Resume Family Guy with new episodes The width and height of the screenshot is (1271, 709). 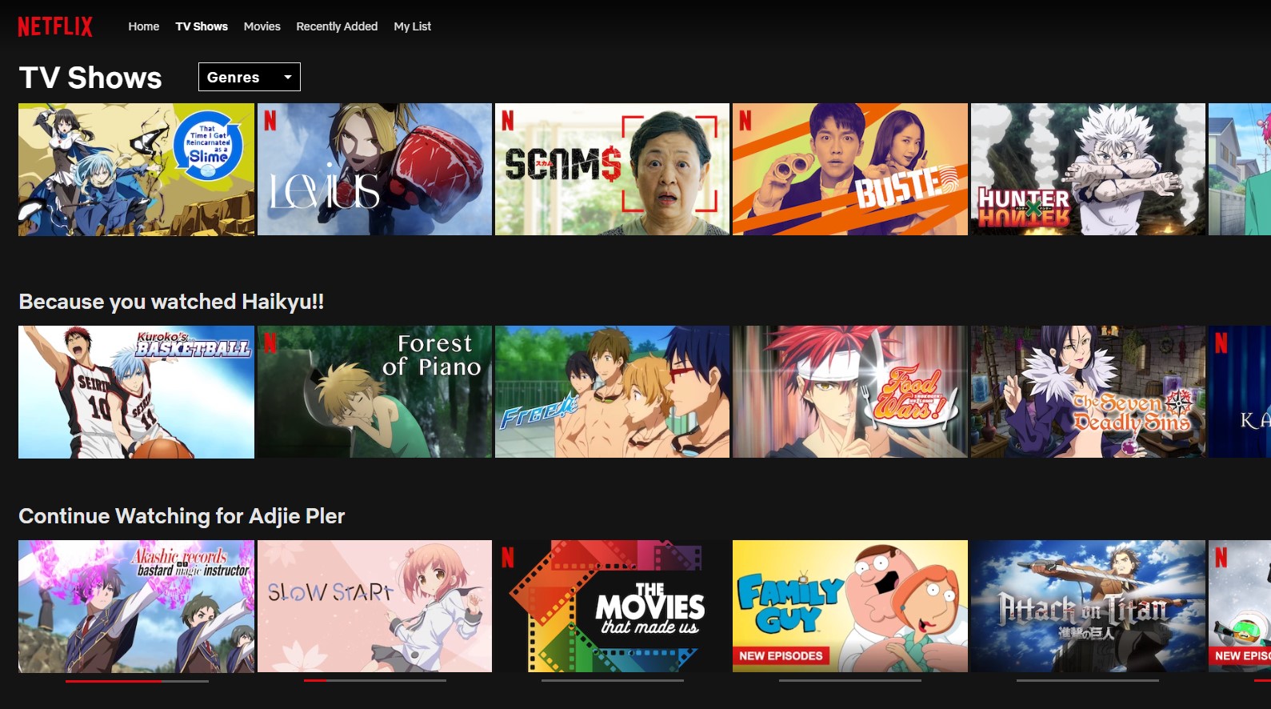(850, 606)
